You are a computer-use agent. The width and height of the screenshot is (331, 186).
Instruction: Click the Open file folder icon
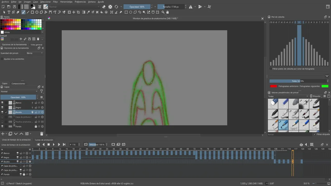[x=9, y=7]
